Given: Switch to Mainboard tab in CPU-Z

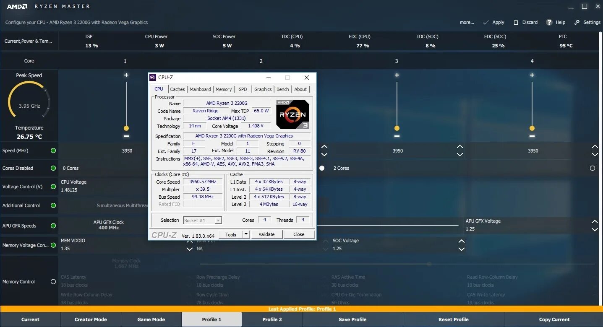Looking at the screenshot, I should pos(200,89).
